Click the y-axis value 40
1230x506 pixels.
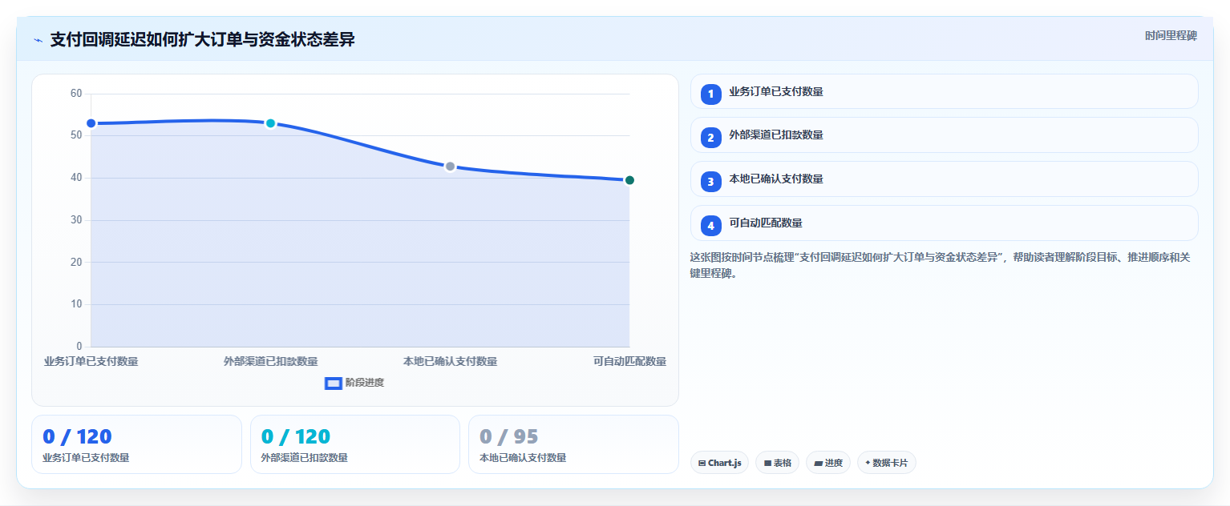[76, 178]
